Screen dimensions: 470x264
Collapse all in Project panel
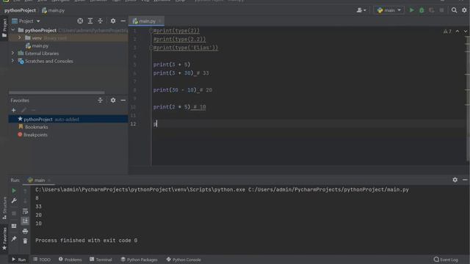click(x=100, y=21)
